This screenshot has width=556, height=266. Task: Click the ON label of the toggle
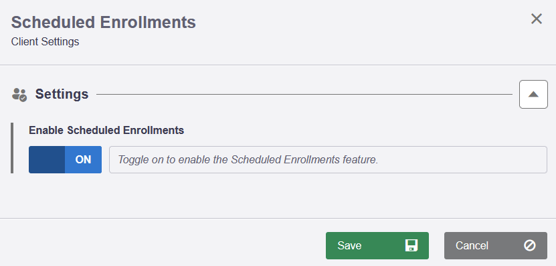[x=84, y=160]
